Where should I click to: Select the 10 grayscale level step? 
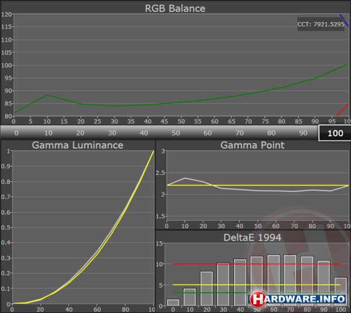click(x=48, y=133)
